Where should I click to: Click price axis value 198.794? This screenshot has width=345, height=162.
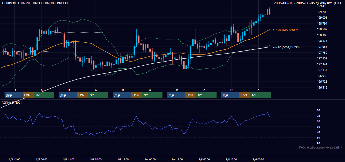pyautogui.click(x=322, y=23)
